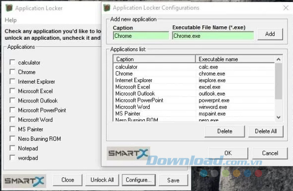
Task: Select the Microsoft Outlook list row
Action: click(x=194, y=94)
